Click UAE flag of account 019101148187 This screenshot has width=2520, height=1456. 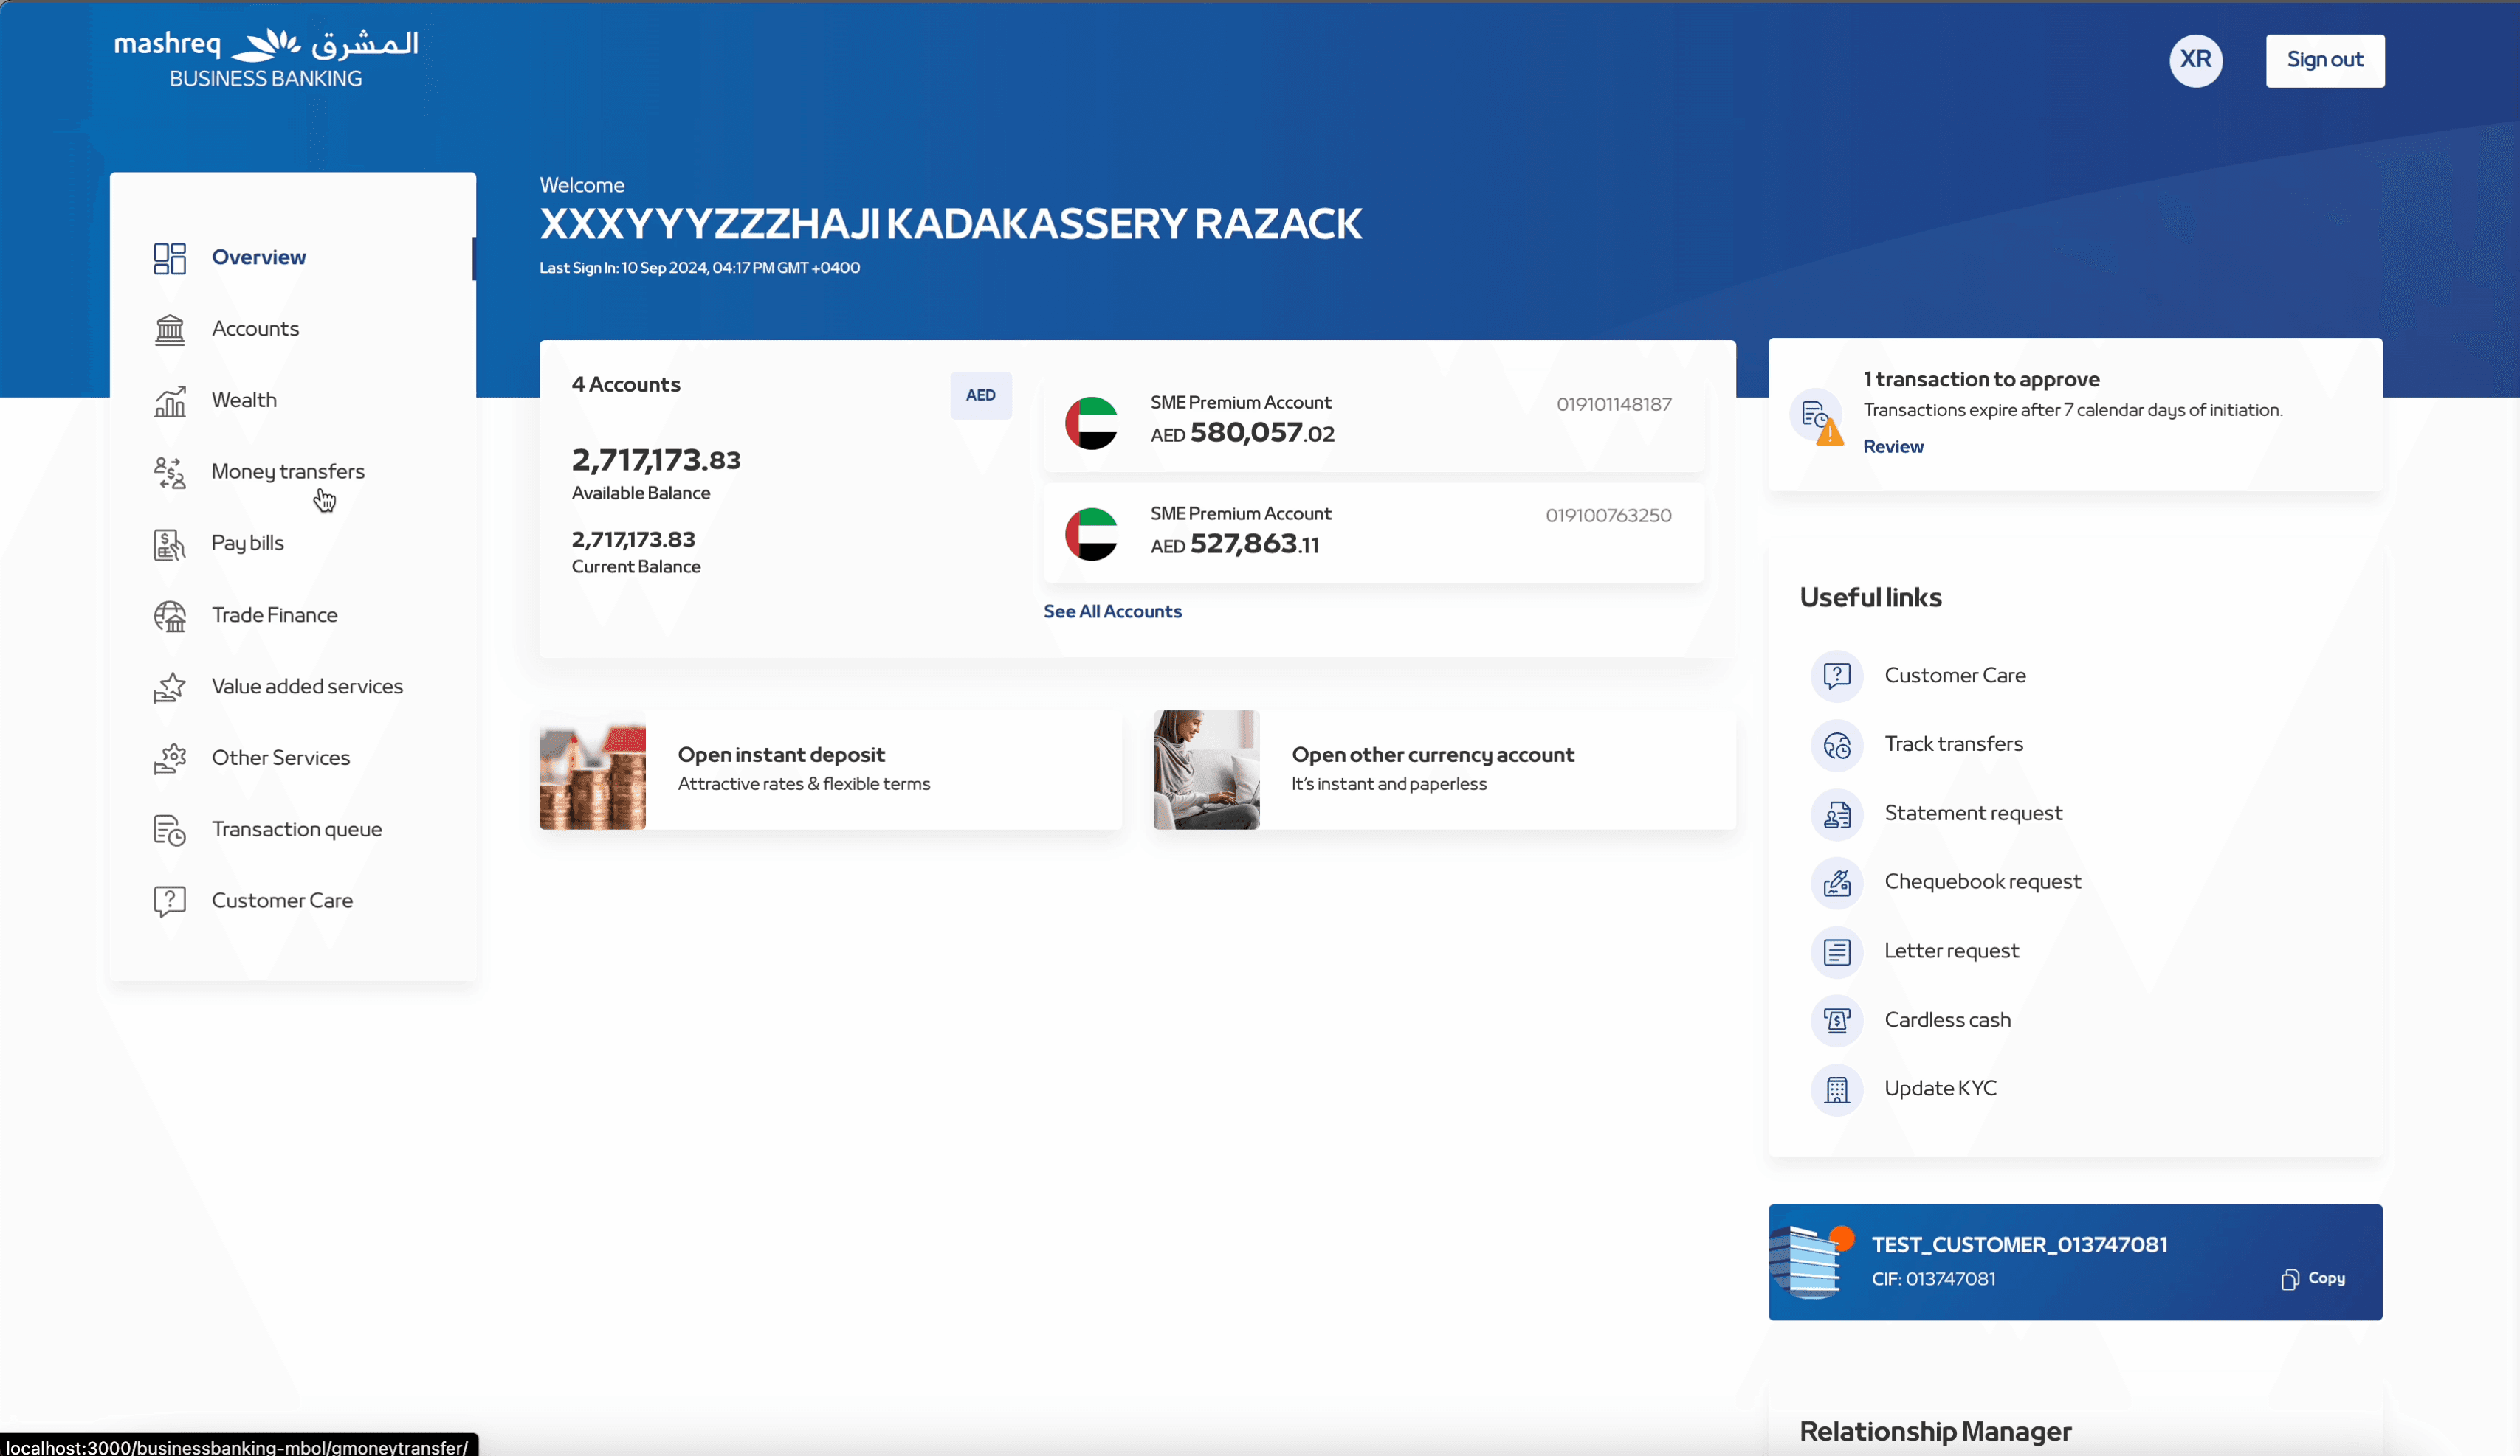pyautogui.click(x=1091, y=423)
